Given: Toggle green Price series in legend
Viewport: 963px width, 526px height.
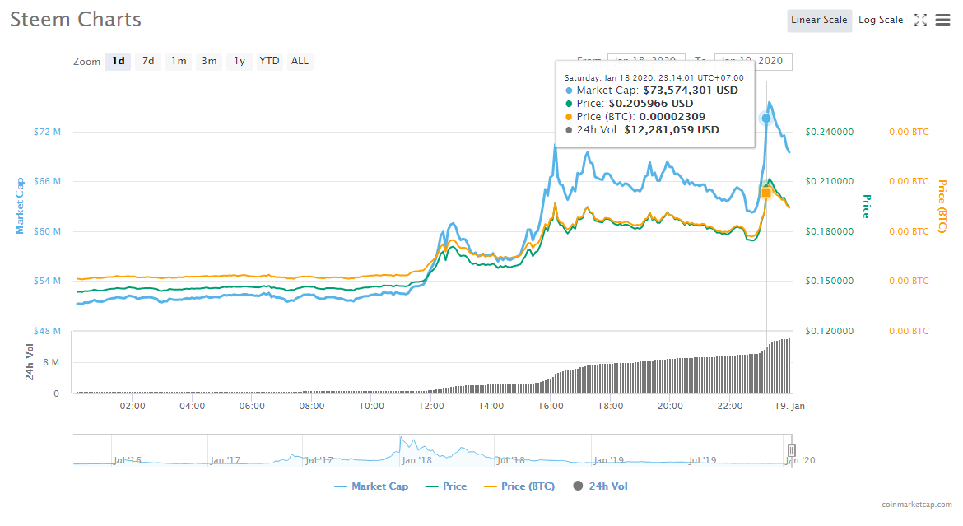Looking at the screenshot, I should [446, 486].
